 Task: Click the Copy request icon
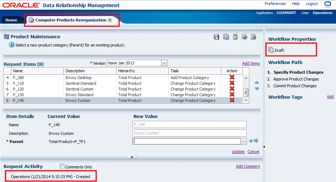point(226,37)
